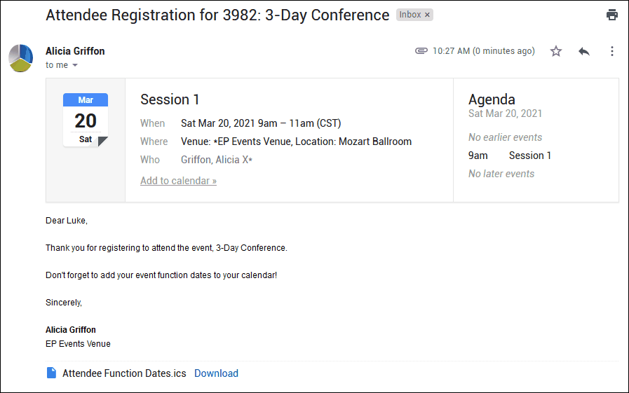The image size is (629, 393).
Task: Open Alicia Griffon's profile avatar
Action: [20, 58]
